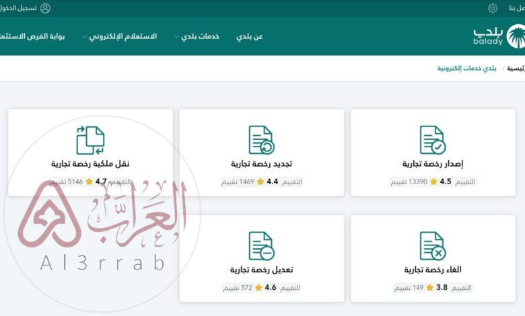Click the user login avatar icon
Viewport: 525px width, 316px height.
point(45,8)
